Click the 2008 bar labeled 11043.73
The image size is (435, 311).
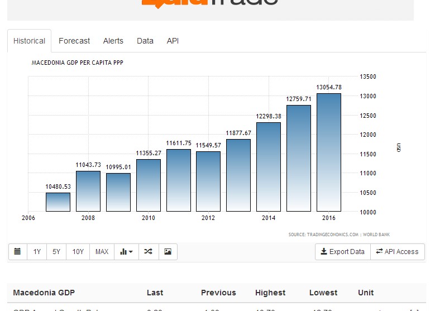pos(88,191)
